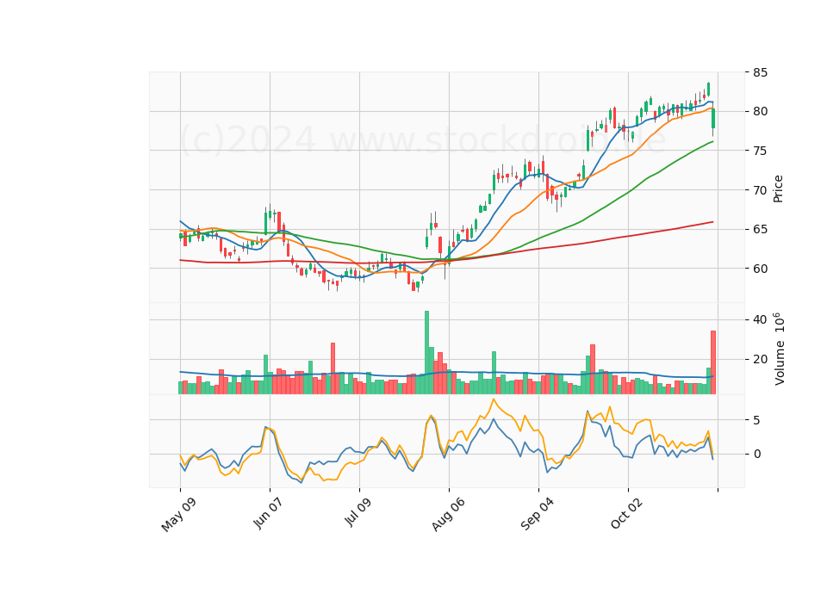Click the last red volume bar
Image resolution: width=827 pixels, height=594 pixels.
coord(713,362)
